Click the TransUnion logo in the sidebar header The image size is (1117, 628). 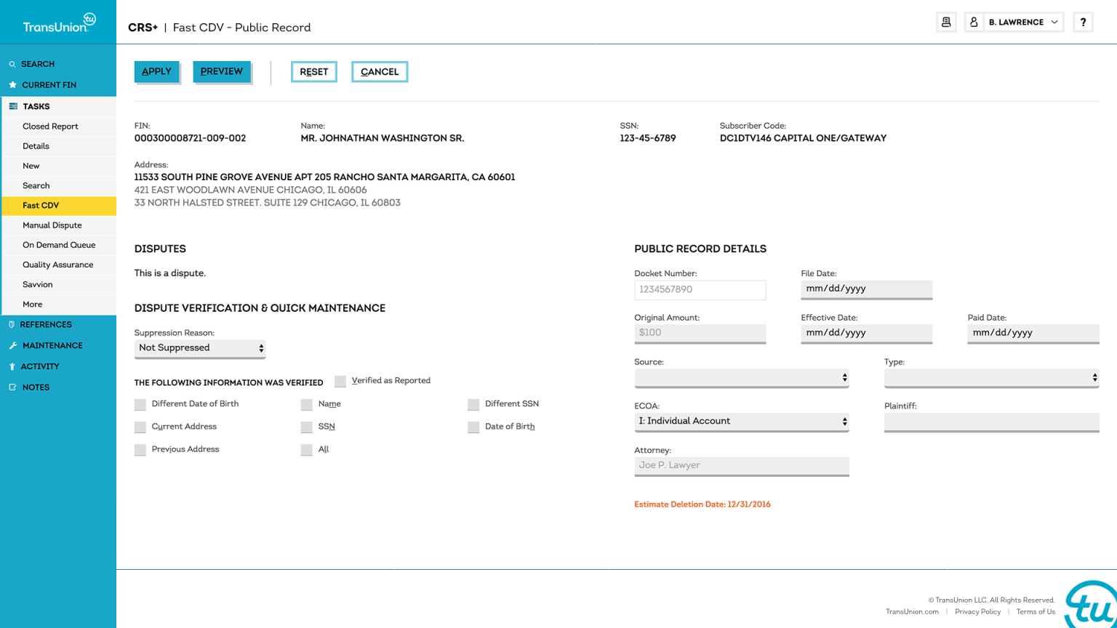pyautogui.click(x=59, y=23)
